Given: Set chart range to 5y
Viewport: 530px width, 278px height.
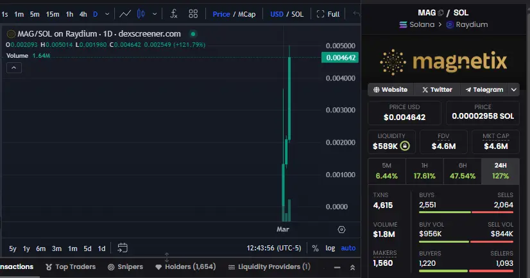Looking at the screenshot, I should coord(12,248).
